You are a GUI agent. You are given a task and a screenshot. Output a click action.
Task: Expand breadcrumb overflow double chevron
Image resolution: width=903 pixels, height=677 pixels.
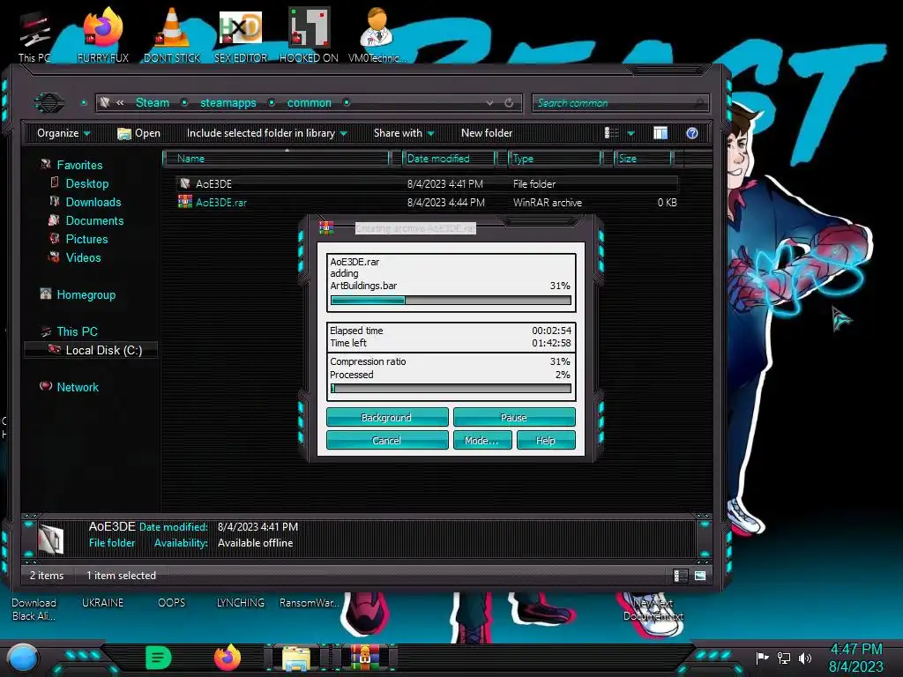pyautogui.click(x=120, y=103)
